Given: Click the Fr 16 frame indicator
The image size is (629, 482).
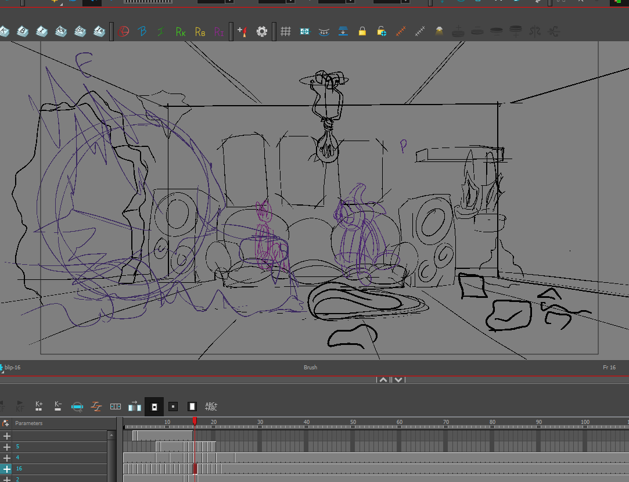Looking at the screenshot, I should [609, 368].
